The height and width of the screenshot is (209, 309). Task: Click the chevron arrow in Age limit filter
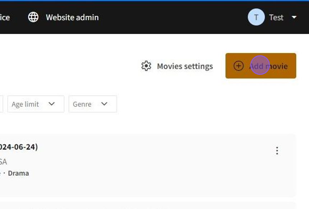[x=52, y=104]
